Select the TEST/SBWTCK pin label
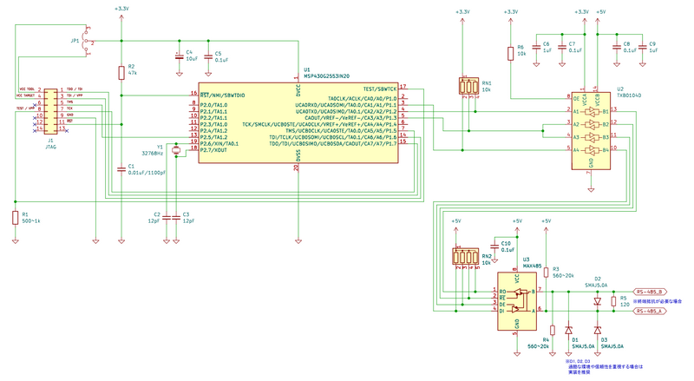The width and height of the screenshot is (694, 381). pos(380,89)
